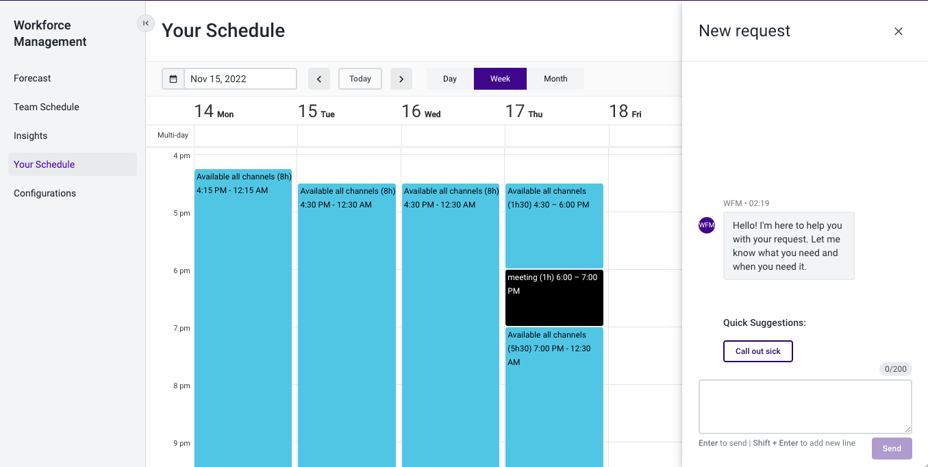This screenshot has width=928, height=467.
Task: Click the Send button
Action: (892, 449)
